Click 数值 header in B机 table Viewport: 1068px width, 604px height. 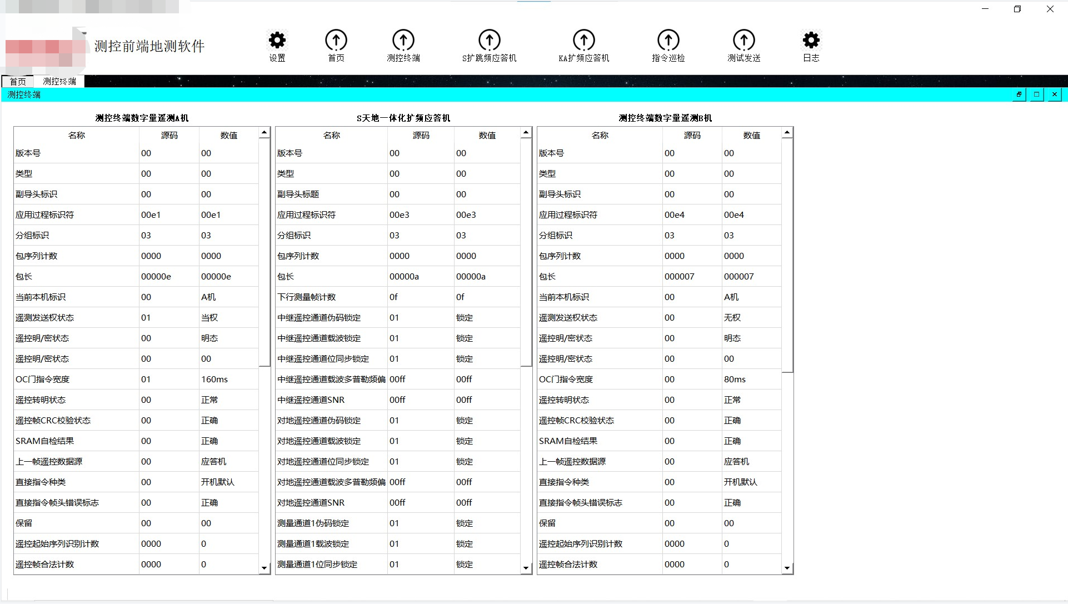(751, 135)
